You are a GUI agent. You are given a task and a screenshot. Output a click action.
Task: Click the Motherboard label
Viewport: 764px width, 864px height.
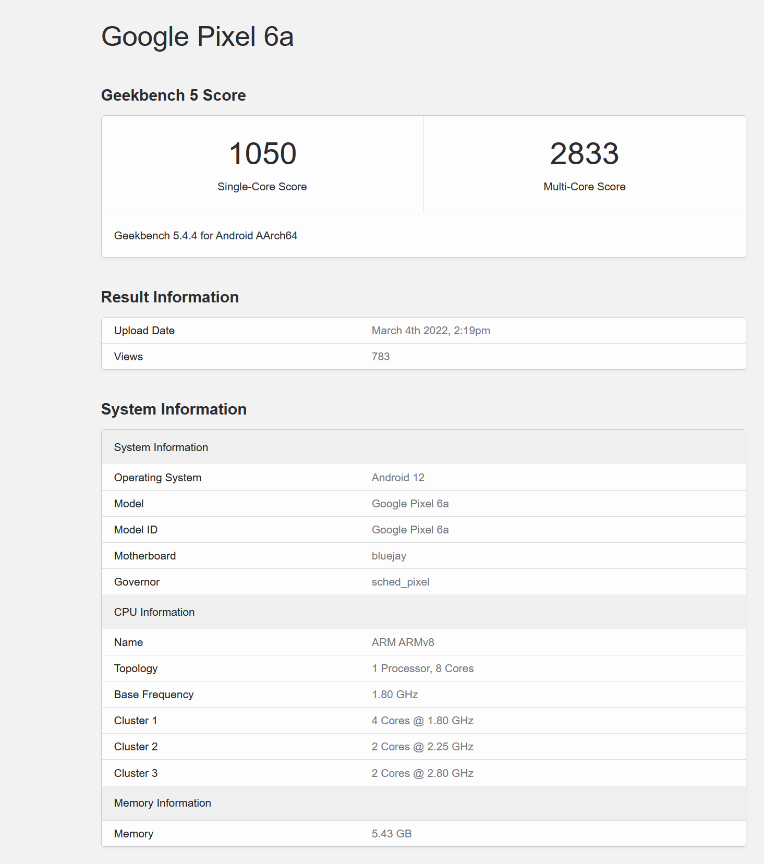pyautogui.click(x=145, y=556)
